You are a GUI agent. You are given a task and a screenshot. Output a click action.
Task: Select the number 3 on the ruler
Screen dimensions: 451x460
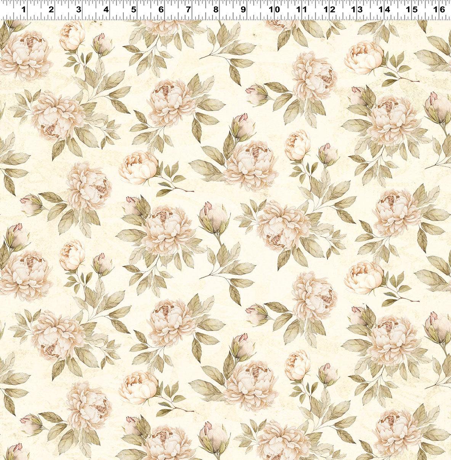pyautogui.click(x=79, y=10)
